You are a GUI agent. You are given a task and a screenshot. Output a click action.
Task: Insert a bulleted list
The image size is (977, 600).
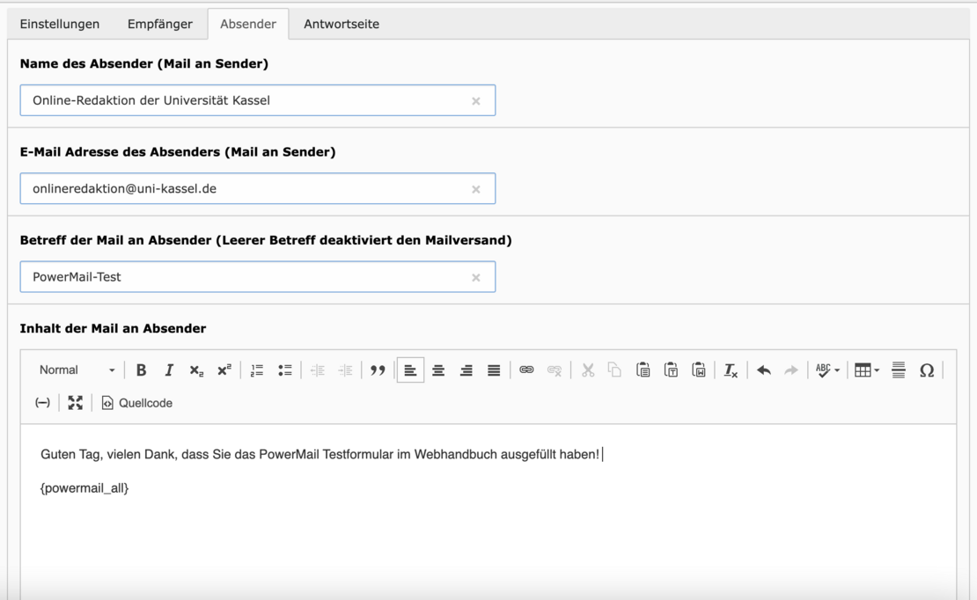point(284,370)
